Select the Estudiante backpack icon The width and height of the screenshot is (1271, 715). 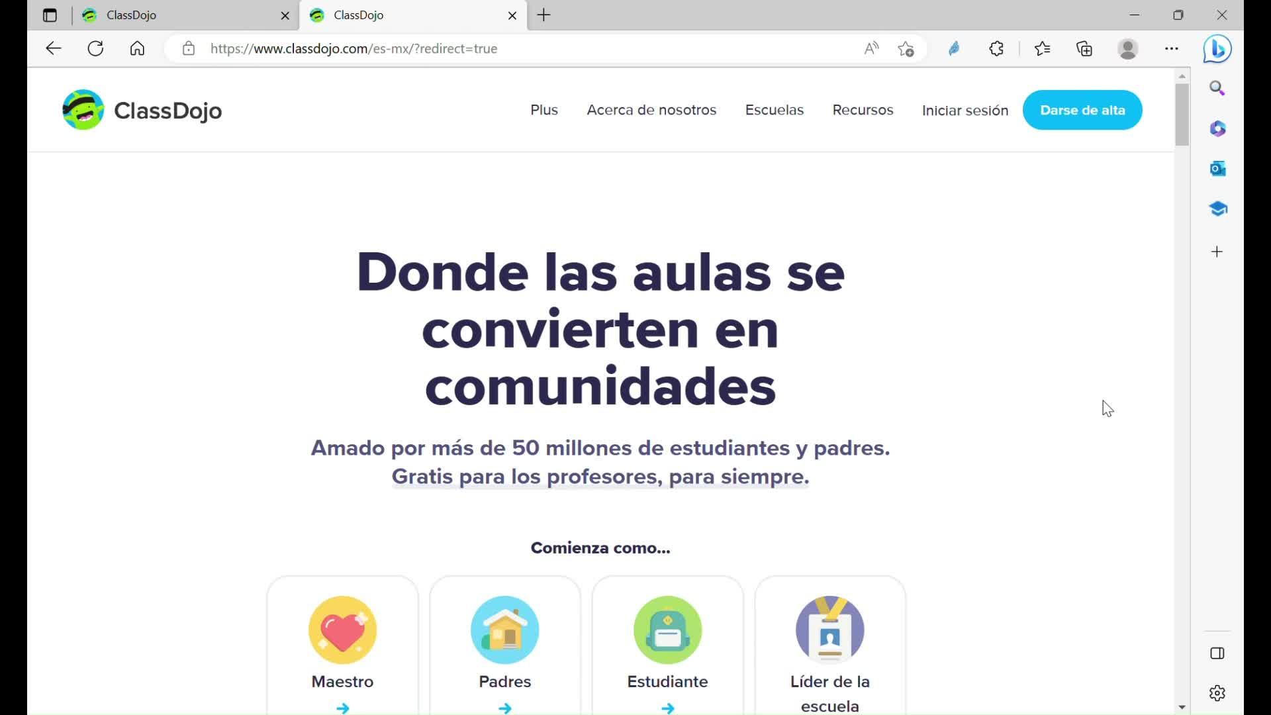(667, 630)
